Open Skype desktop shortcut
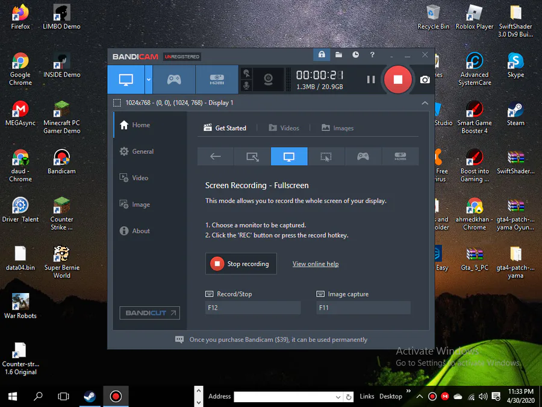Image resolution: width=542 pixels, height=407 pixels. tap(516, 65)
